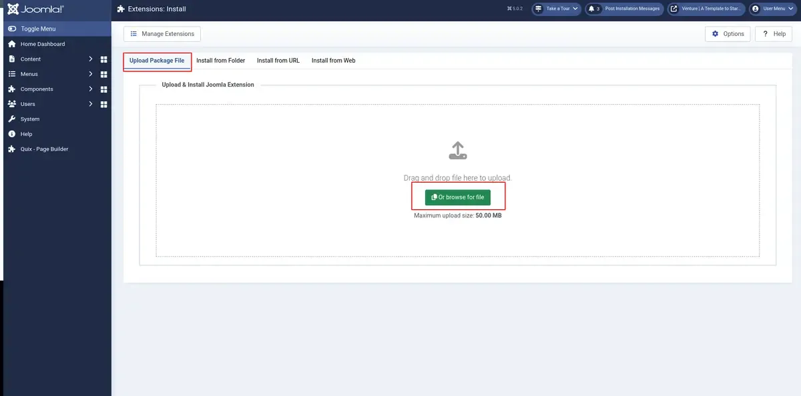Click the Content file icon in sidebar
This screenshot has width=801, height=396.
click(12, 59)
